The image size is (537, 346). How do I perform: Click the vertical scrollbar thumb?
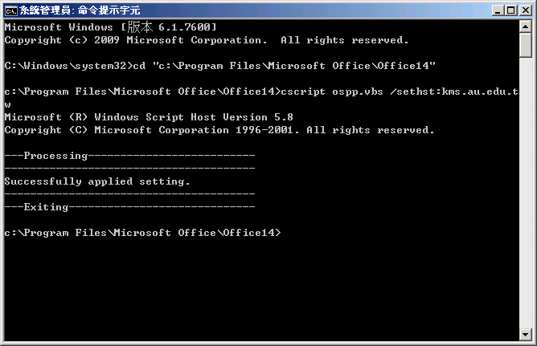526,45
